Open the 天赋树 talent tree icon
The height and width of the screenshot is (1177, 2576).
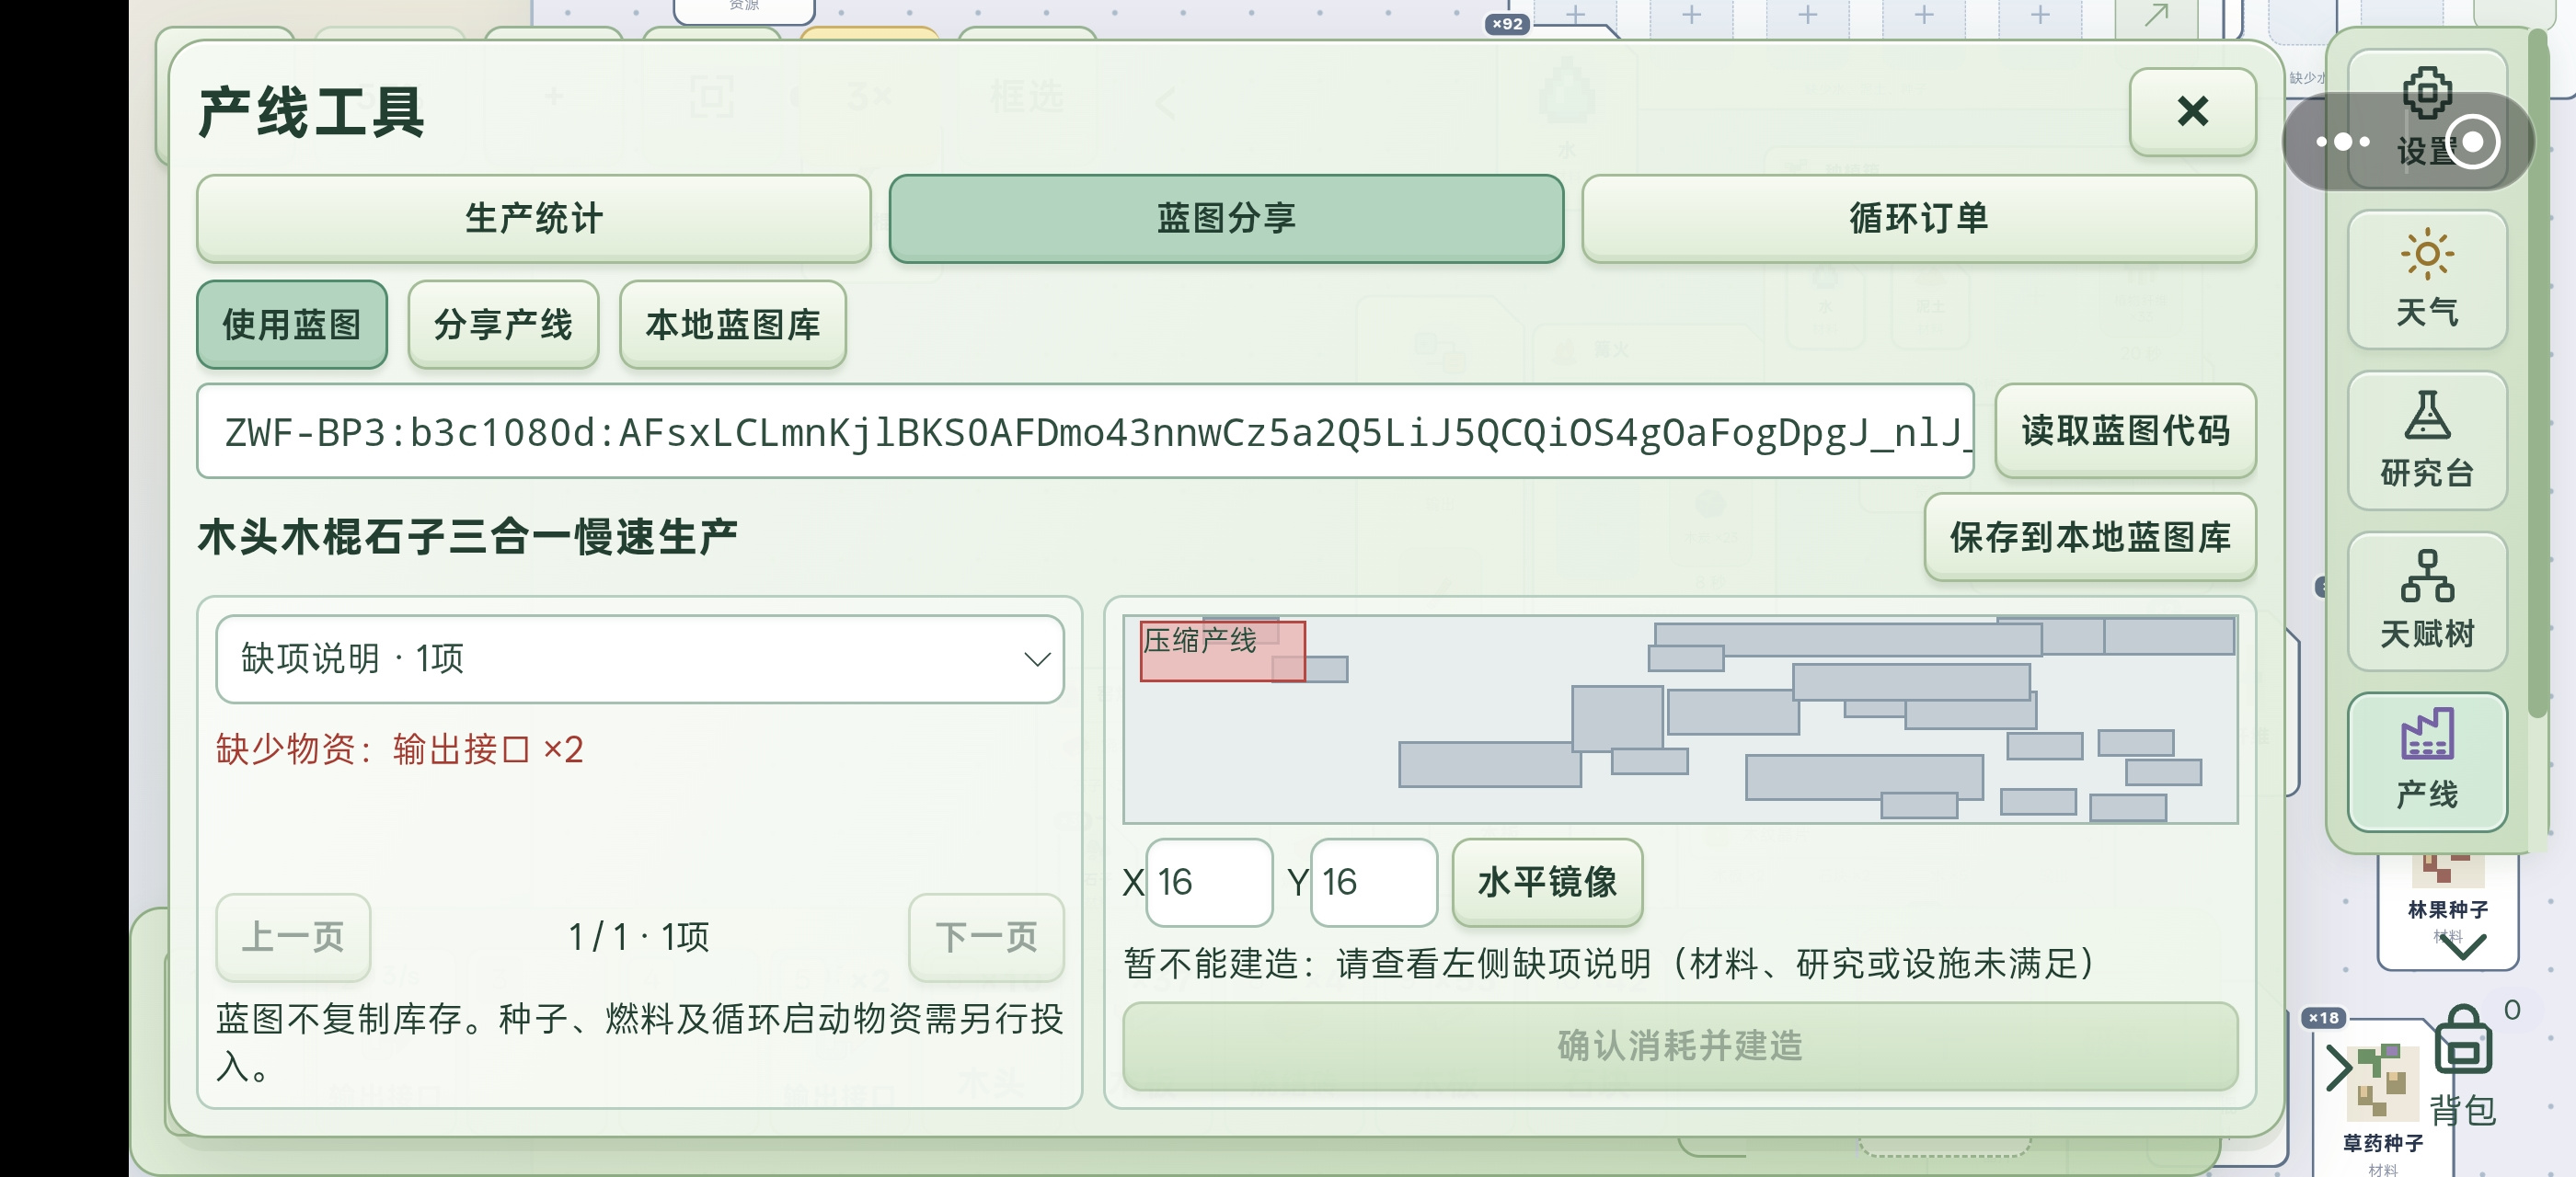pos(2426,600)
